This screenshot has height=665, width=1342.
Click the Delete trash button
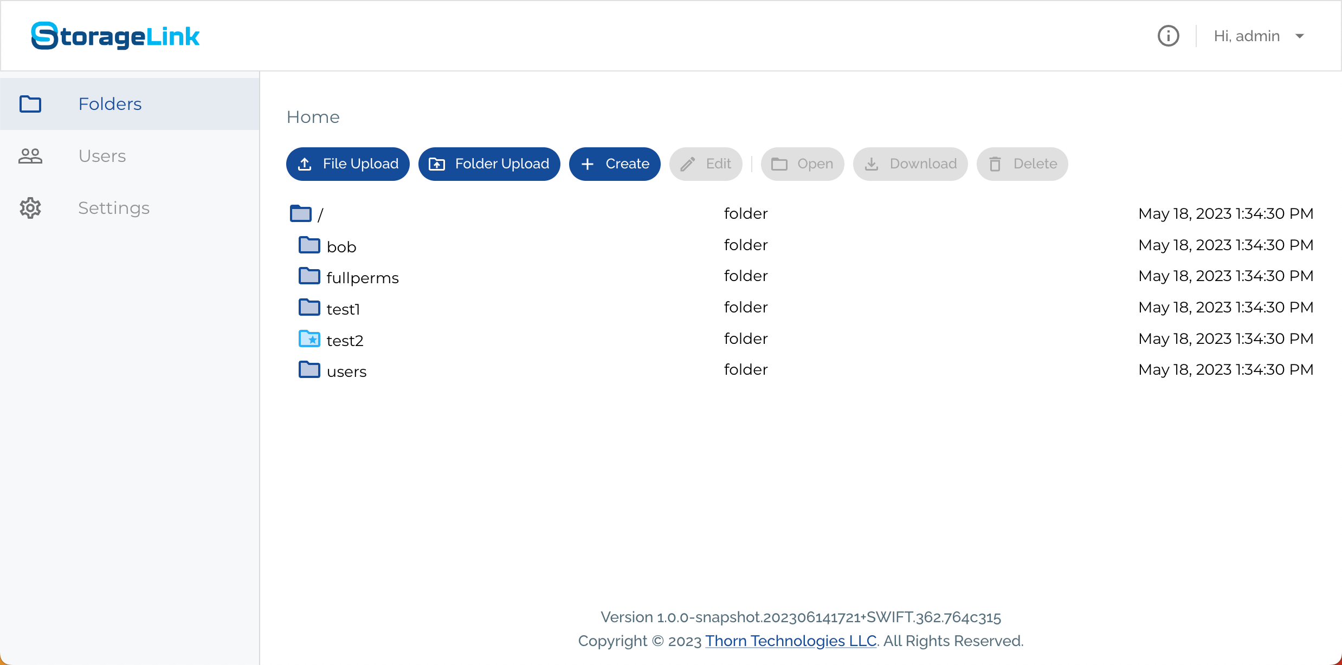pos(1022,164)
